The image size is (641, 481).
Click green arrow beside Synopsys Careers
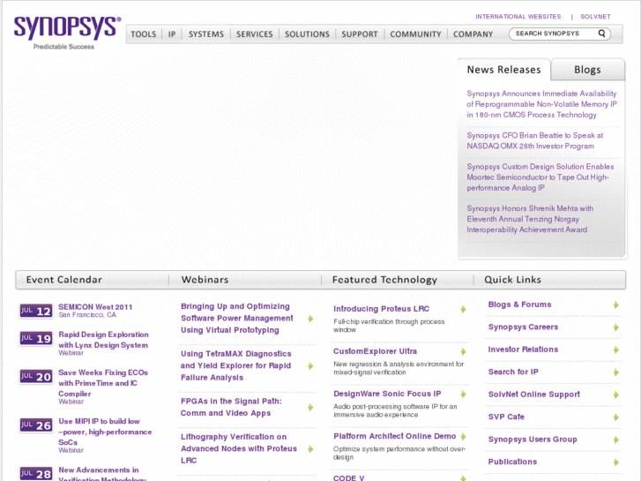615,327
